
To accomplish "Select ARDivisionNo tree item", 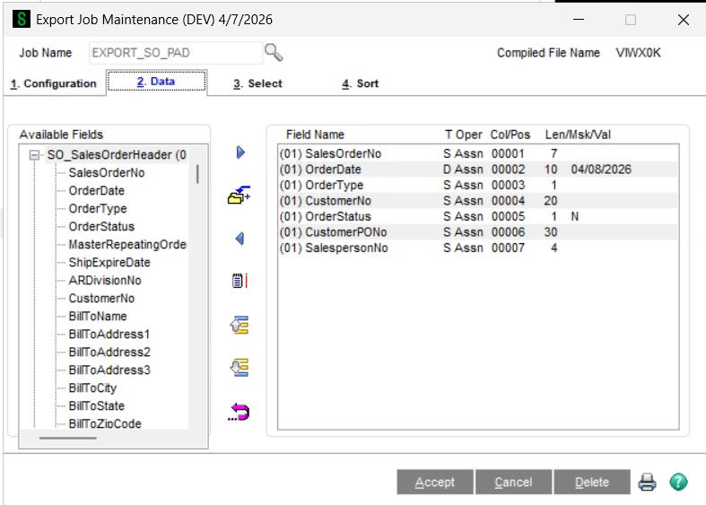I will point(105,281).
